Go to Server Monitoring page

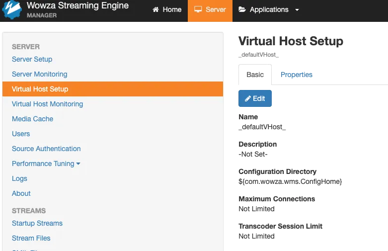[39, 74]
